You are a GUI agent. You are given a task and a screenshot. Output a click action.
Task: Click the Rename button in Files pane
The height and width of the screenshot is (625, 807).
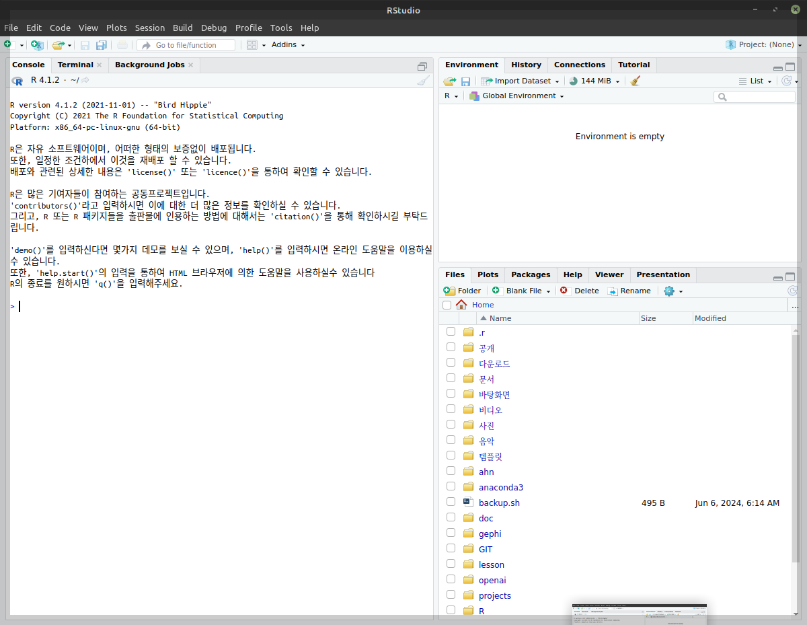629,291
